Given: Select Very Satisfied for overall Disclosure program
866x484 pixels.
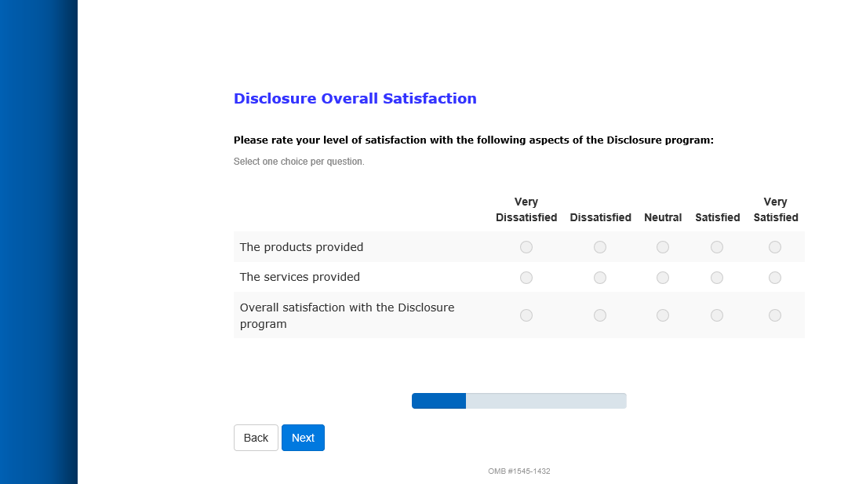Looking at the screenshot, I should pyautogui.click(x=775, y=315).
